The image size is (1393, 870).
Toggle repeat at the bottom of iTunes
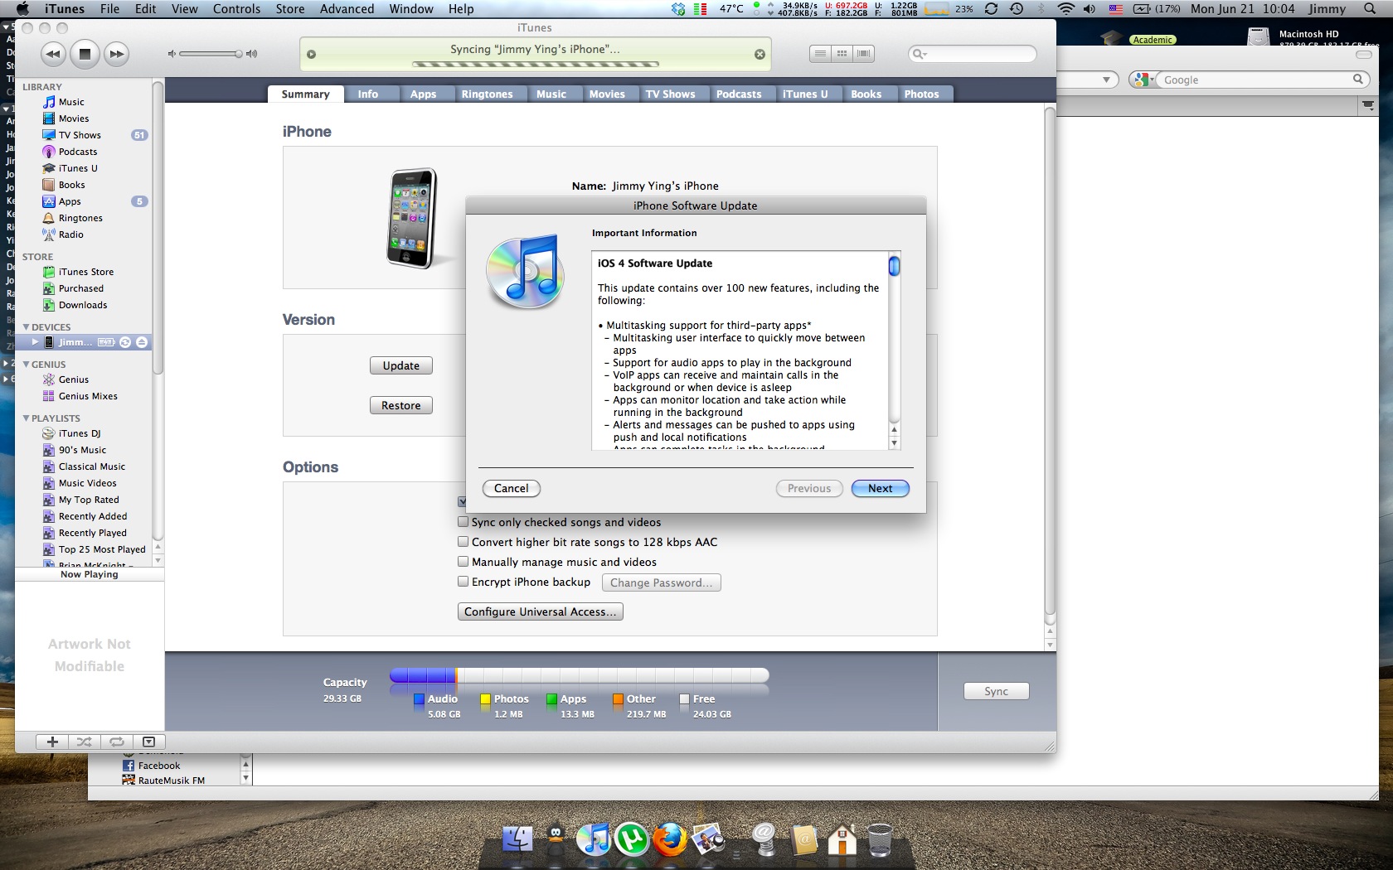pos(117,742)
